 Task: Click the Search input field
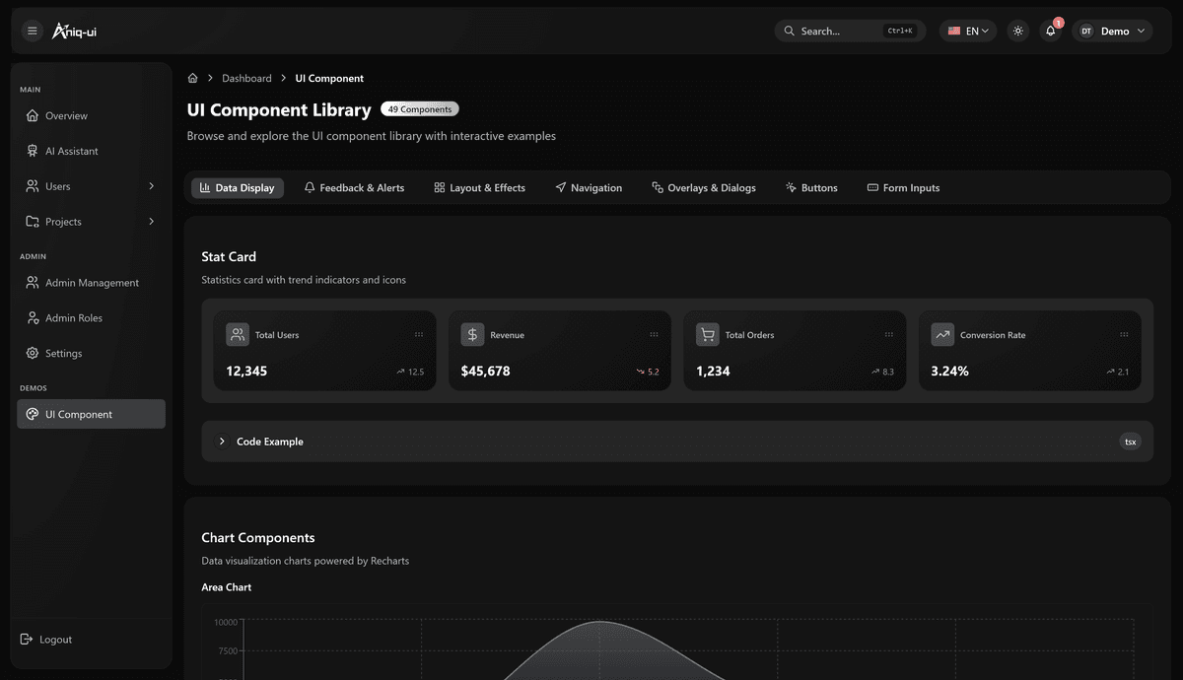838,31
